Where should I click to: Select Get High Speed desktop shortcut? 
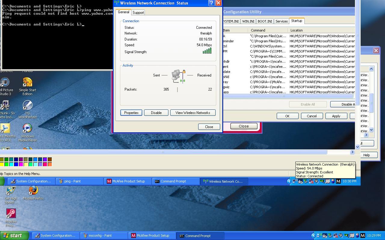click(x=11, y=195)
